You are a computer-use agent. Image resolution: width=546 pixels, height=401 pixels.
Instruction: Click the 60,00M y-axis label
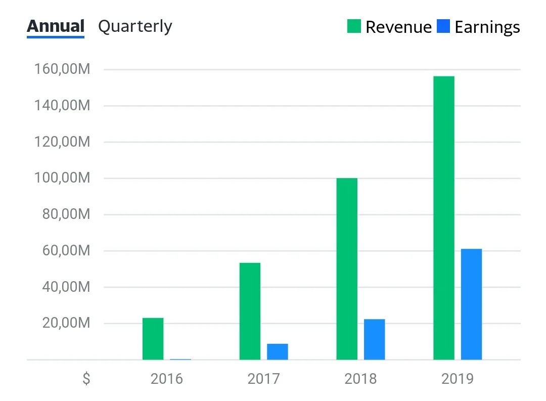click(66, 250)
